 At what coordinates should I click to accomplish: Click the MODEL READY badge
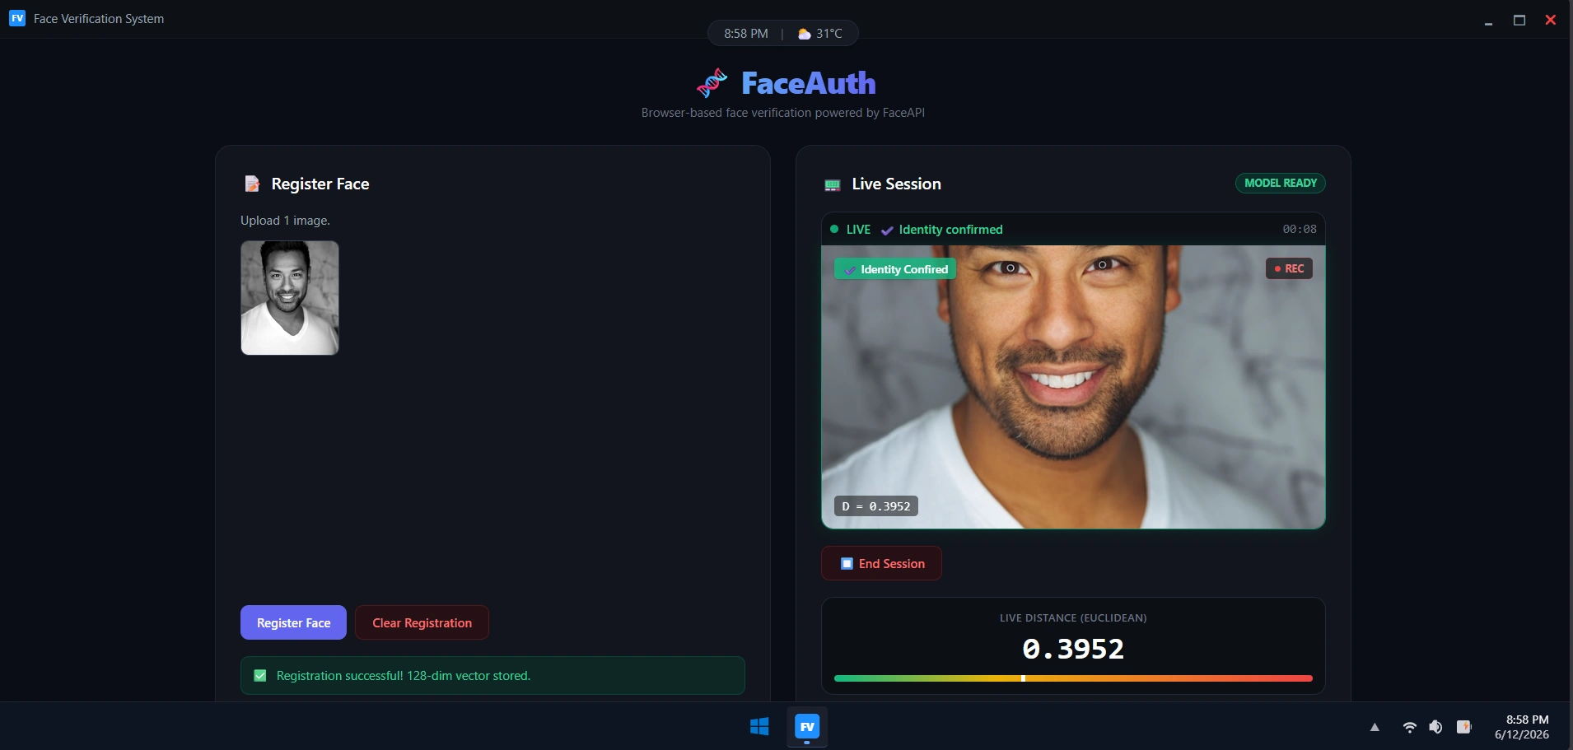click(1281, 183)
